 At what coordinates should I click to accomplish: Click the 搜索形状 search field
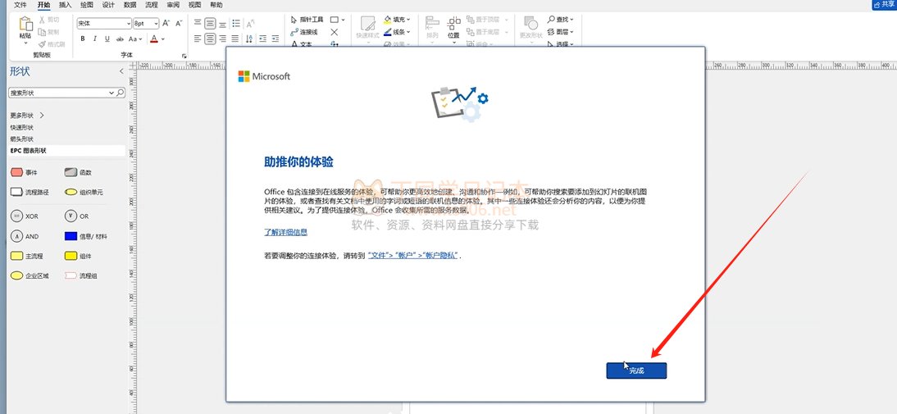tap(61, 93)
